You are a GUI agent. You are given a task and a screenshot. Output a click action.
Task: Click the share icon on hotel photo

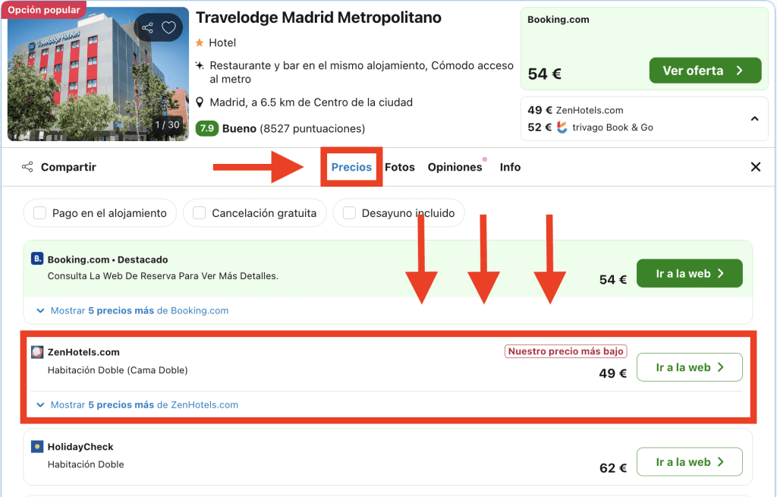(x=147, y=28)
